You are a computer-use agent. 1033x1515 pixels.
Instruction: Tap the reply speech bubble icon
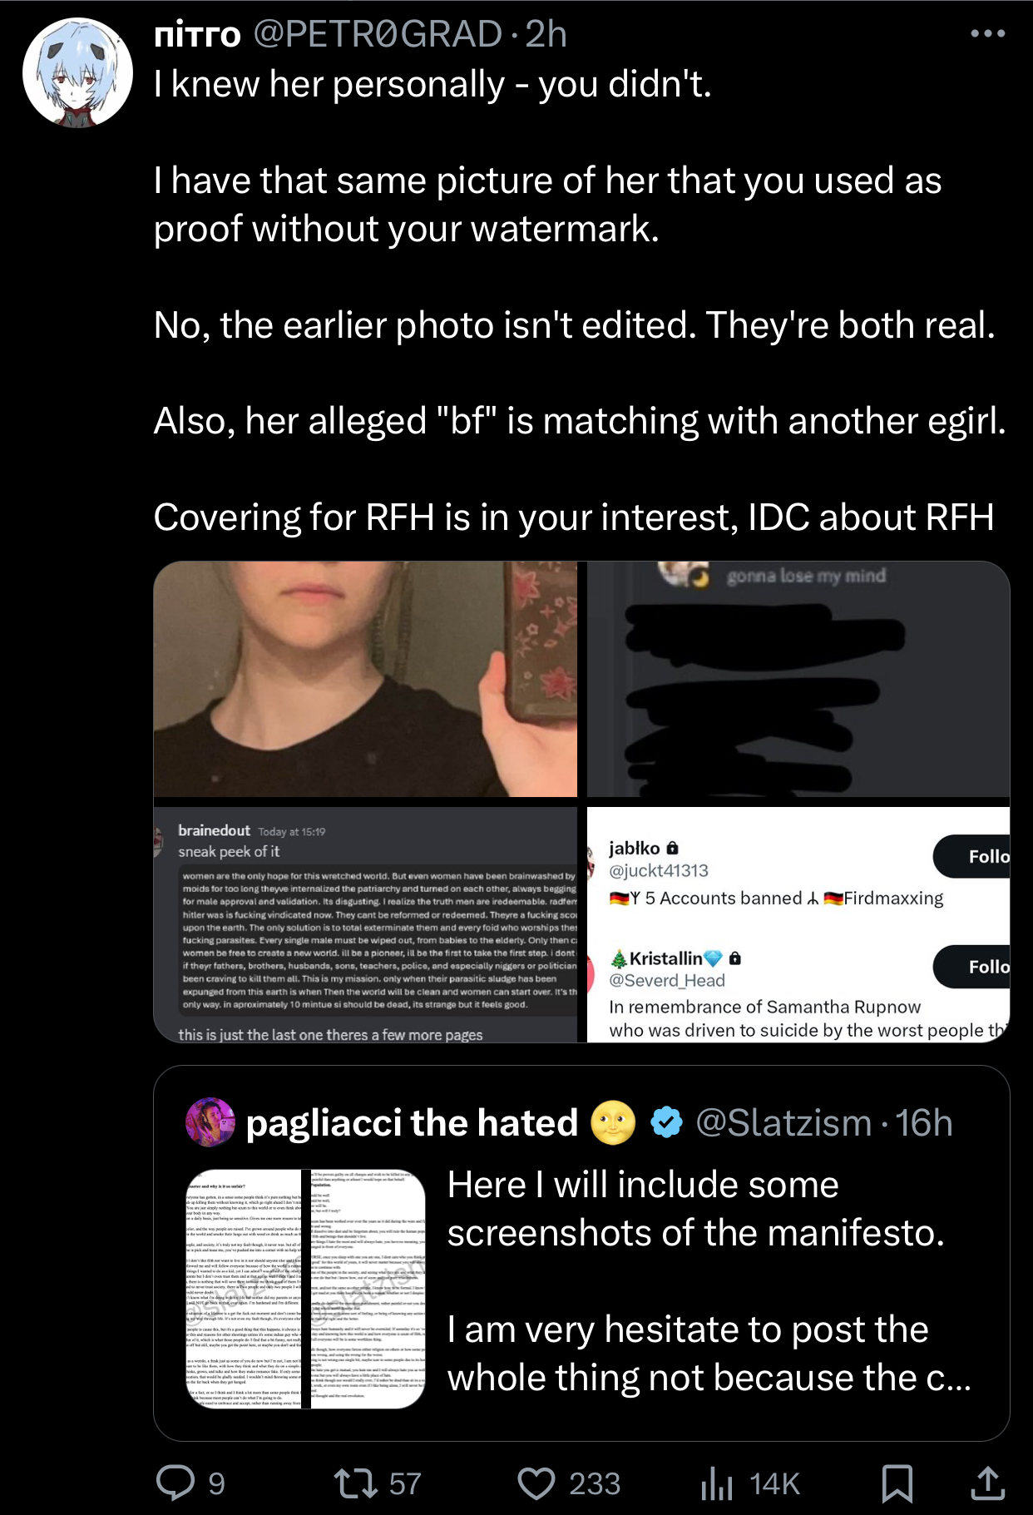[175, 1483]
